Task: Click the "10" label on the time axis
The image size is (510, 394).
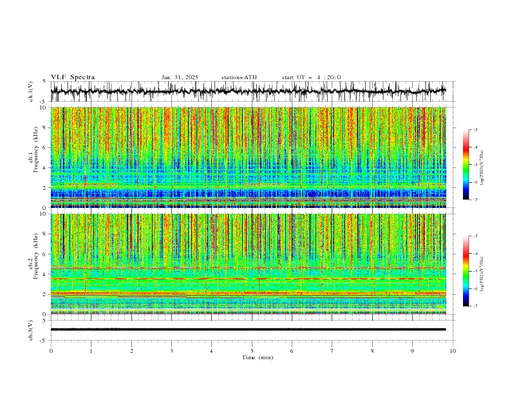Action: pyautogui.click(x=453, y=351)
